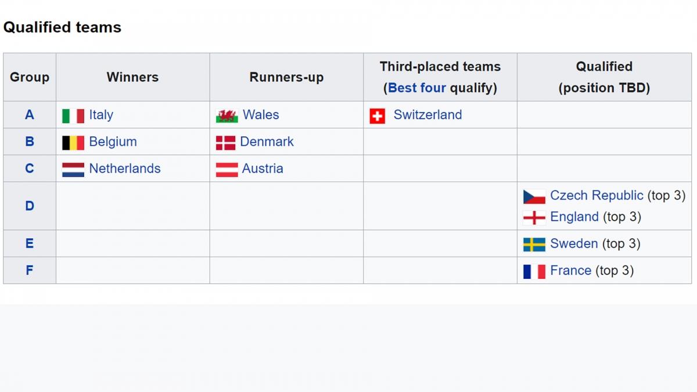Click the Netherlands flag icon
Viewport: 697px width, 392px height.
coord(73,170)
